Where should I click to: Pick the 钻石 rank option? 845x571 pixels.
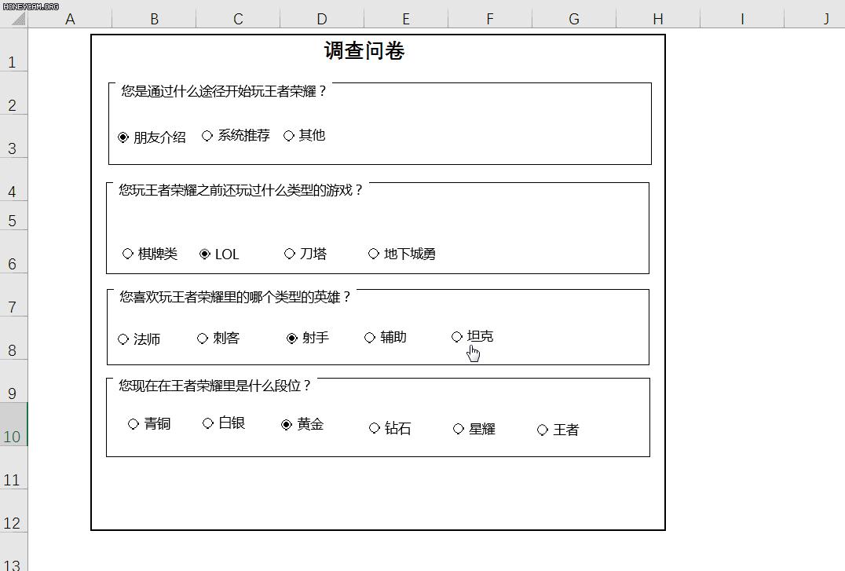coord(375,428)
